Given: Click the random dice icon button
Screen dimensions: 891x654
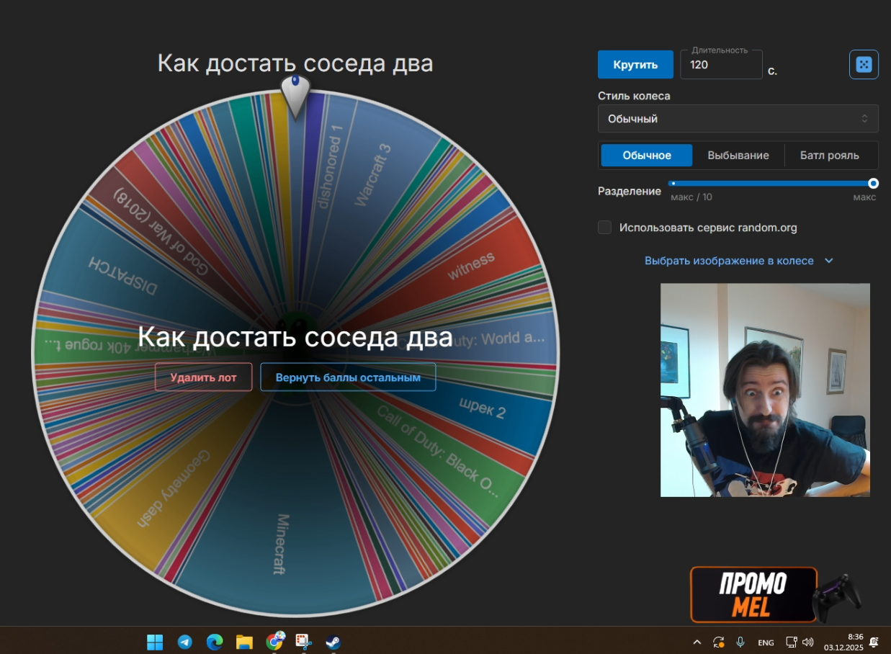Looking at the screenshot, I should 864,65.
